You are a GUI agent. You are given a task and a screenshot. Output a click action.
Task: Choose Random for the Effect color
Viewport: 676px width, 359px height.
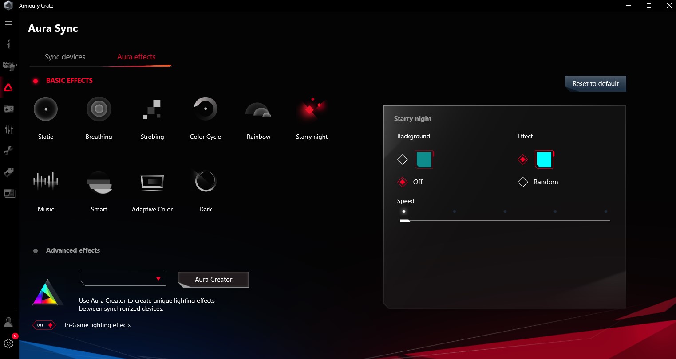[522, 182]
